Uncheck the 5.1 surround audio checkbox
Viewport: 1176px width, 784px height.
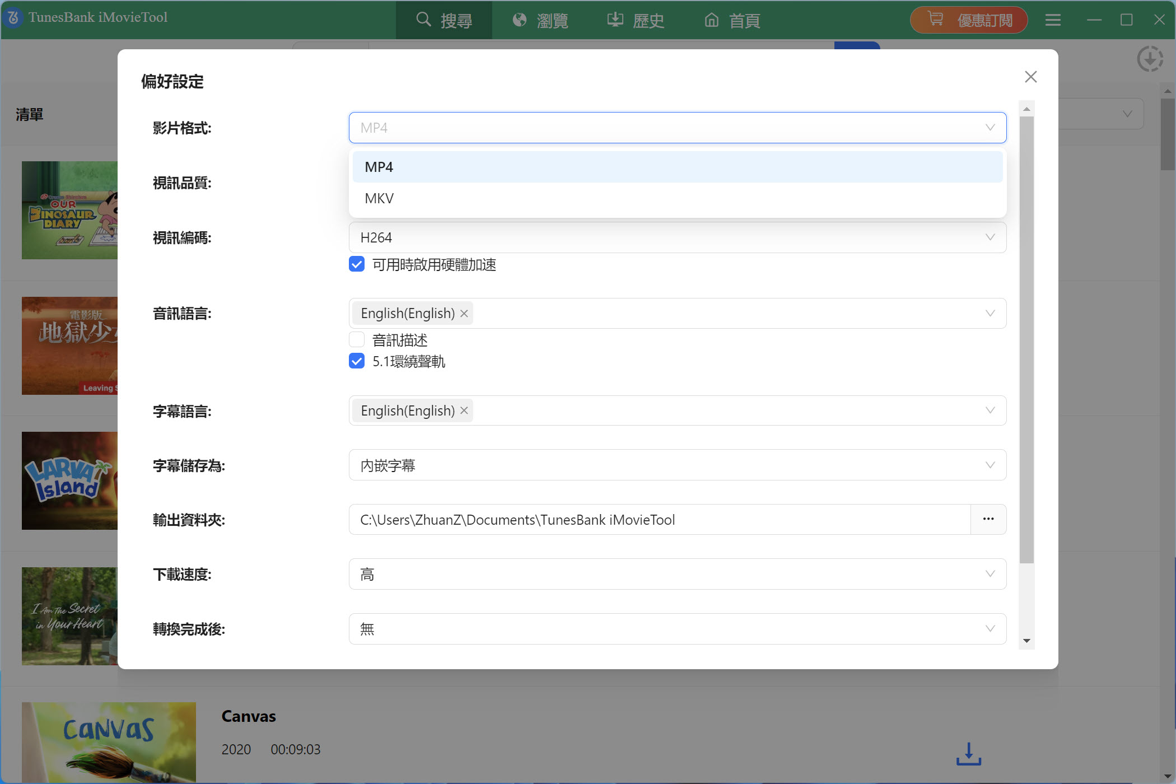[x=357, y=361]
